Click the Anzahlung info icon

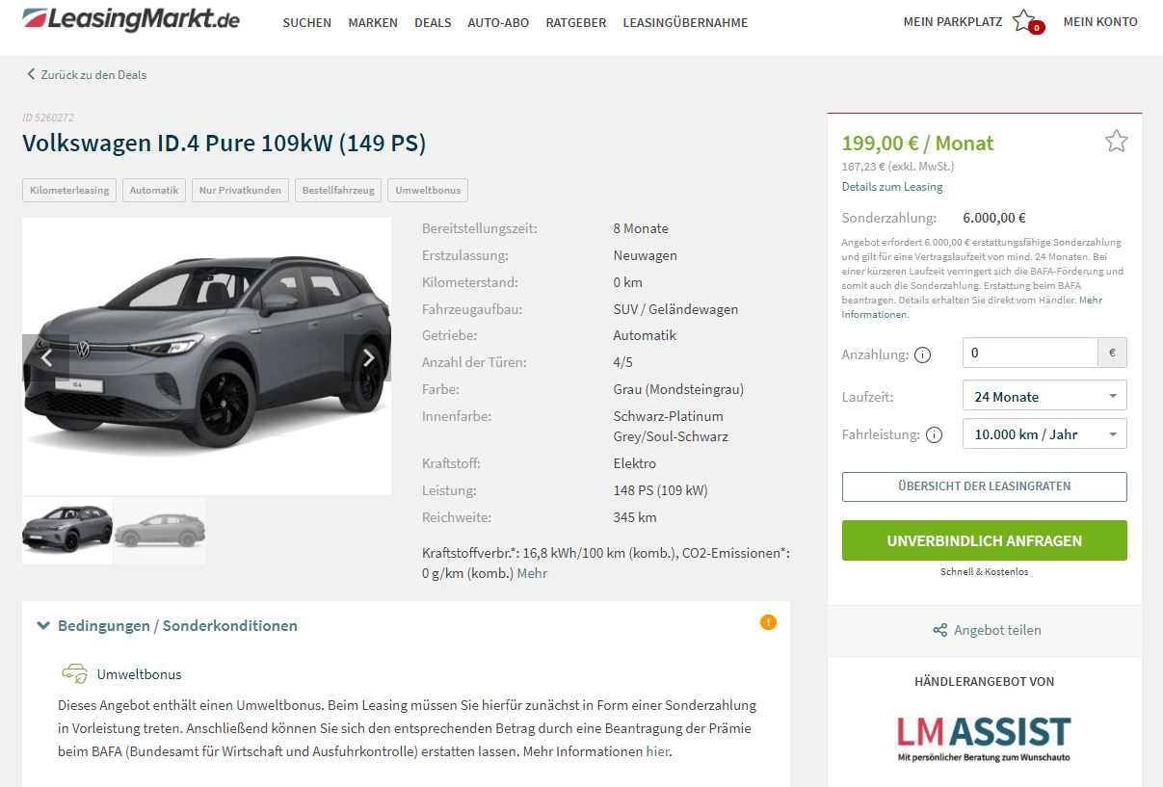(922, 354)
